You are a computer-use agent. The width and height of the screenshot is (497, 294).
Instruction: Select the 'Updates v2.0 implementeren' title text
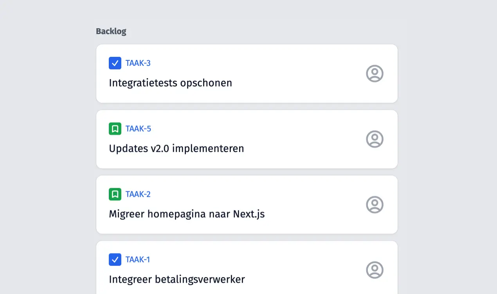pyautogui.click(x=176, y=149)
